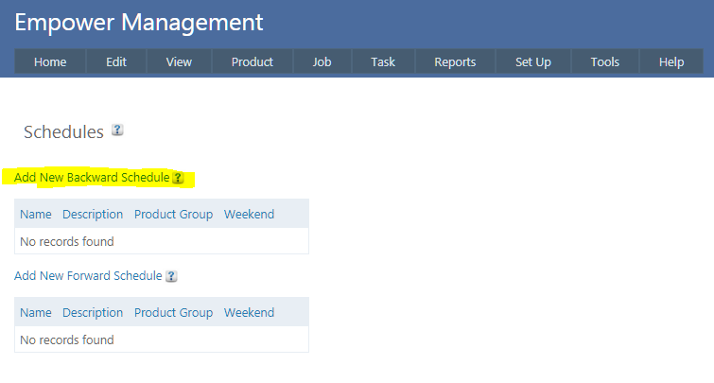
Task: Click help icon next to Add New Forward Schedule
Action: tap(171, 276)
